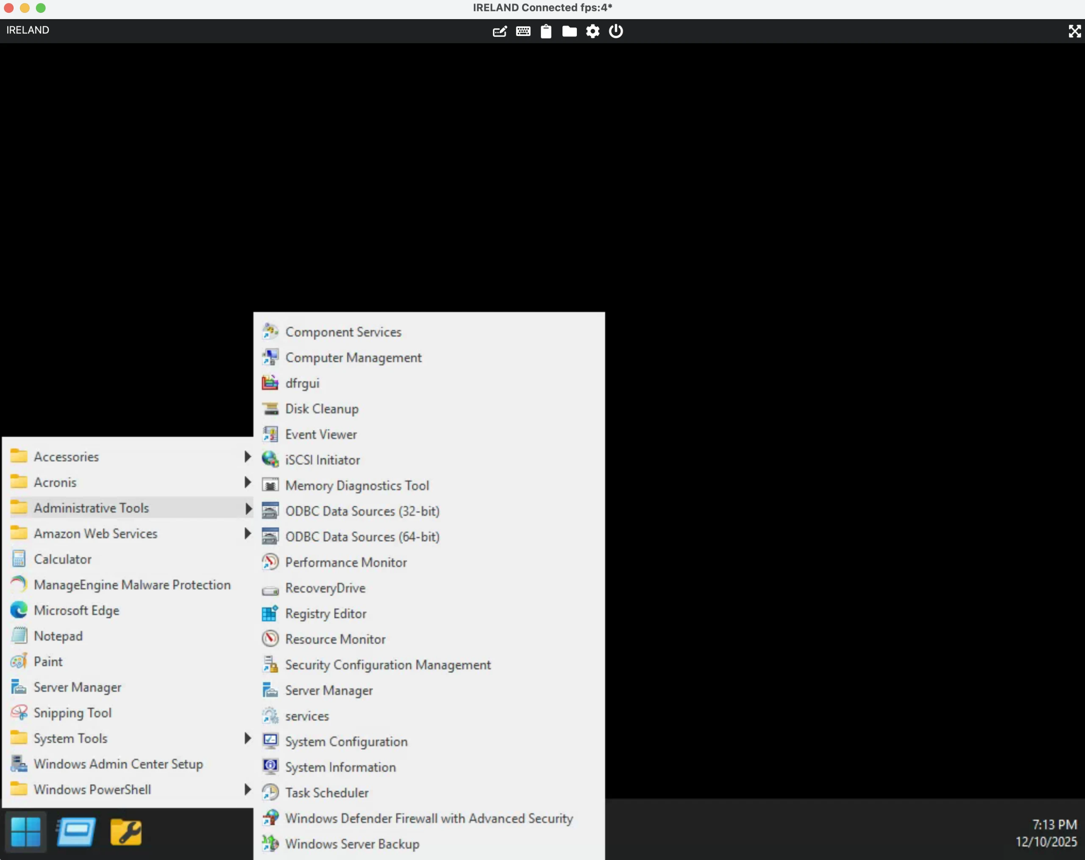Viewport: 1085px width, 860px height.
Task: Click the System Configuration icon
Action: [x=270, y=742]
